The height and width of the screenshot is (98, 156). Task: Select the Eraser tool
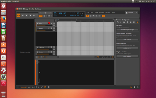[96, 16]
